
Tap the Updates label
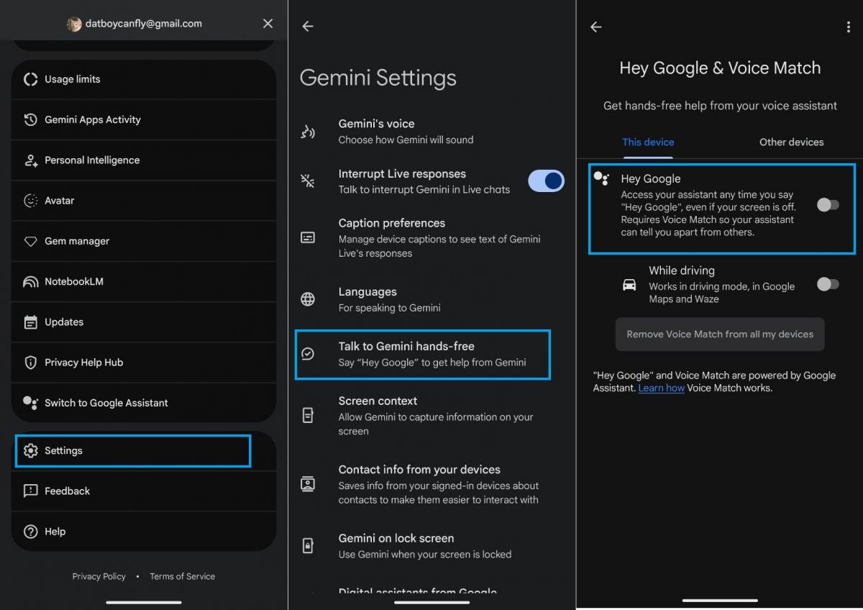click(64, 322)
